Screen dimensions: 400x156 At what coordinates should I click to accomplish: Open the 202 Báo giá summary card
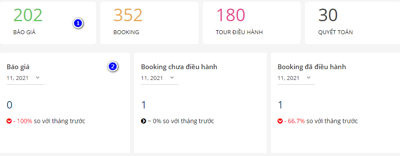click(x=48, y=23)
